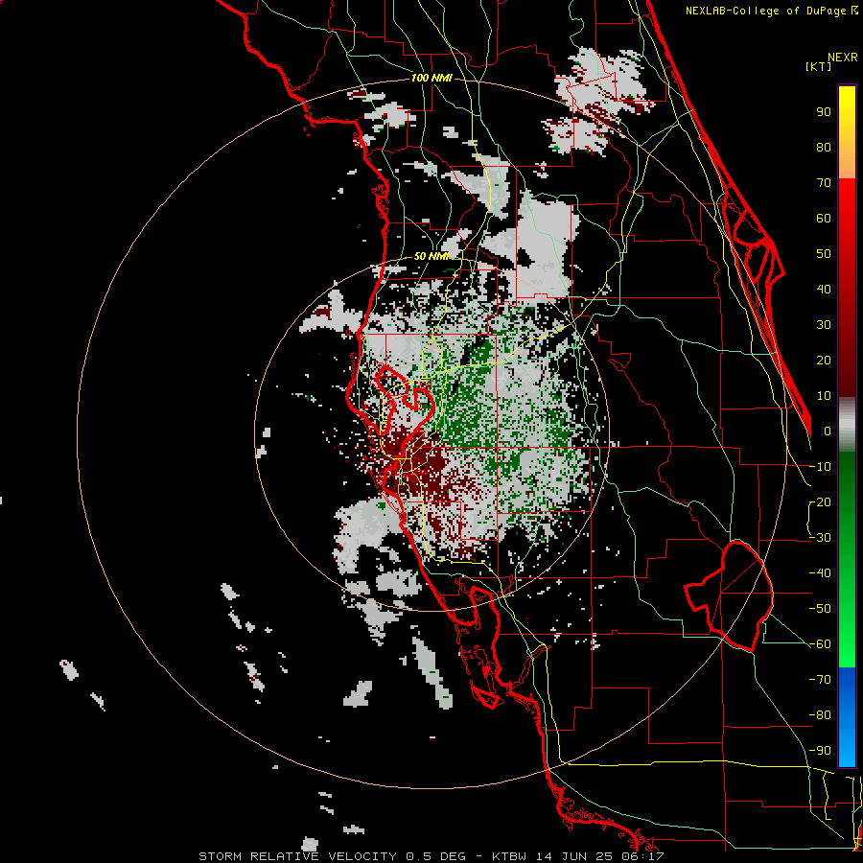Click the positive 20 scale value

(824, 360)
